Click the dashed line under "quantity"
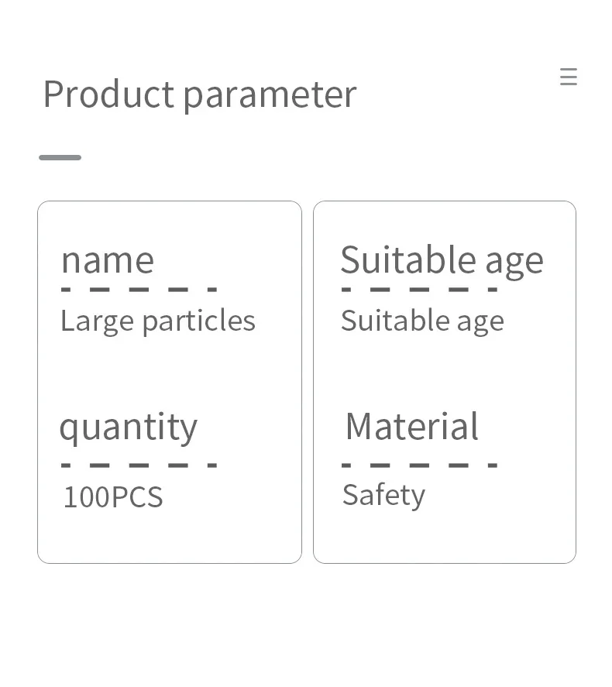Image resolution: width=612 pixels, height=687 pixels. pyautogui.click(x=139, y=465)
